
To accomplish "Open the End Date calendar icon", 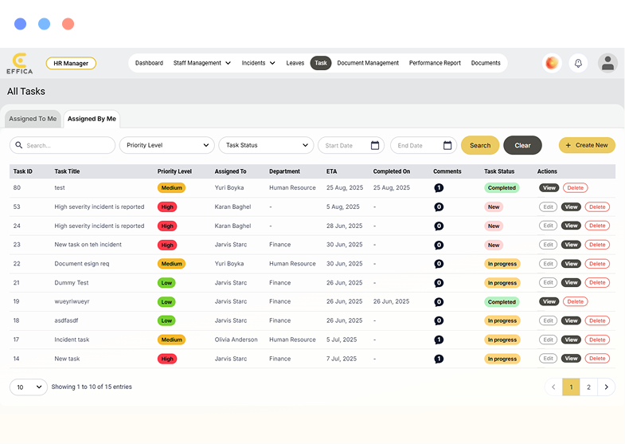I will point(447,145).
